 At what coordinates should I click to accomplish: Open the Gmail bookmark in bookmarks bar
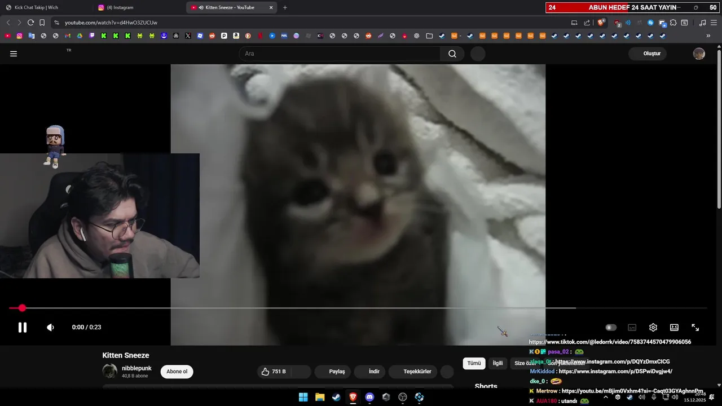68,36
